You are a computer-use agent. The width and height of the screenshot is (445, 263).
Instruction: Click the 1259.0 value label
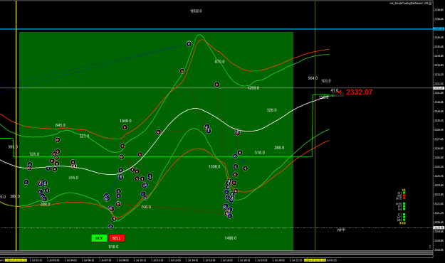pyautogui.click(x=253, y=88)
